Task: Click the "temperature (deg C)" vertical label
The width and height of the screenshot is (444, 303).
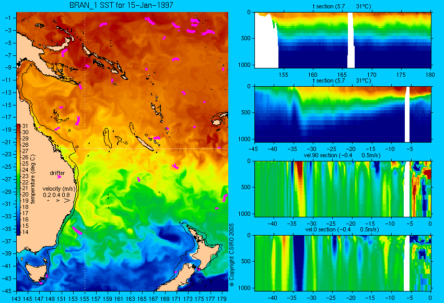Action: point(32,179)
